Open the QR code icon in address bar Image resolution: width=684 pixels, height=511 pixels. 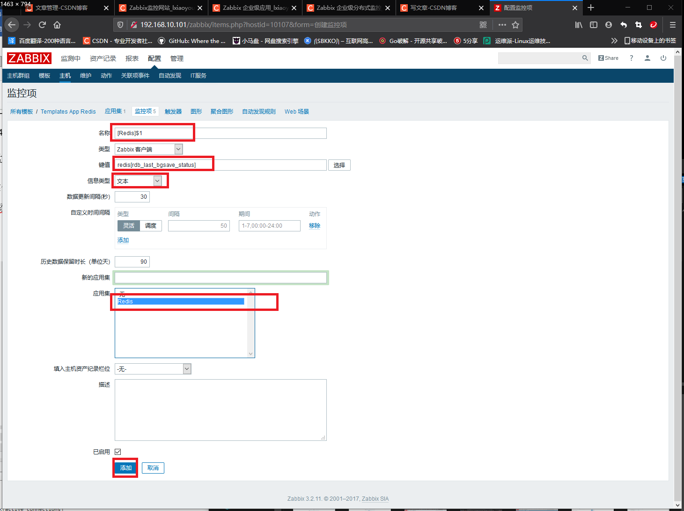(483, 25)
